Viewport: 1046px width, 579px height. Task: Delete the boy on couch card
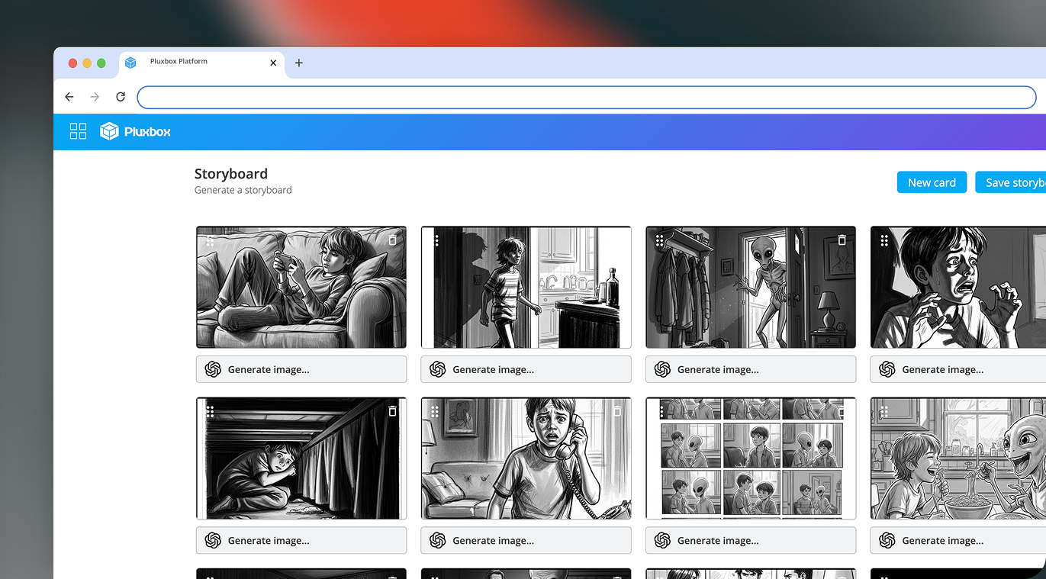393,240
